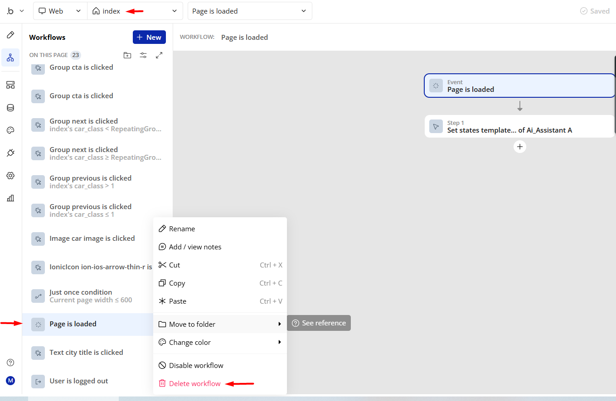Open the Plugins plug icon in sidebar

[10, 153]
